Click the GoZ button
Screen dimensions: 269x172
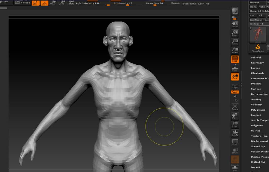252,16
